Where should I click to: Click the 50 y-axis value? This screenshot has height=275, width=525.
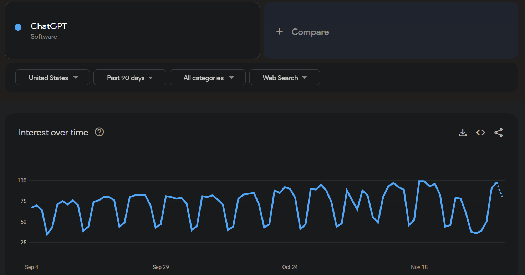(x=24, y=222)
